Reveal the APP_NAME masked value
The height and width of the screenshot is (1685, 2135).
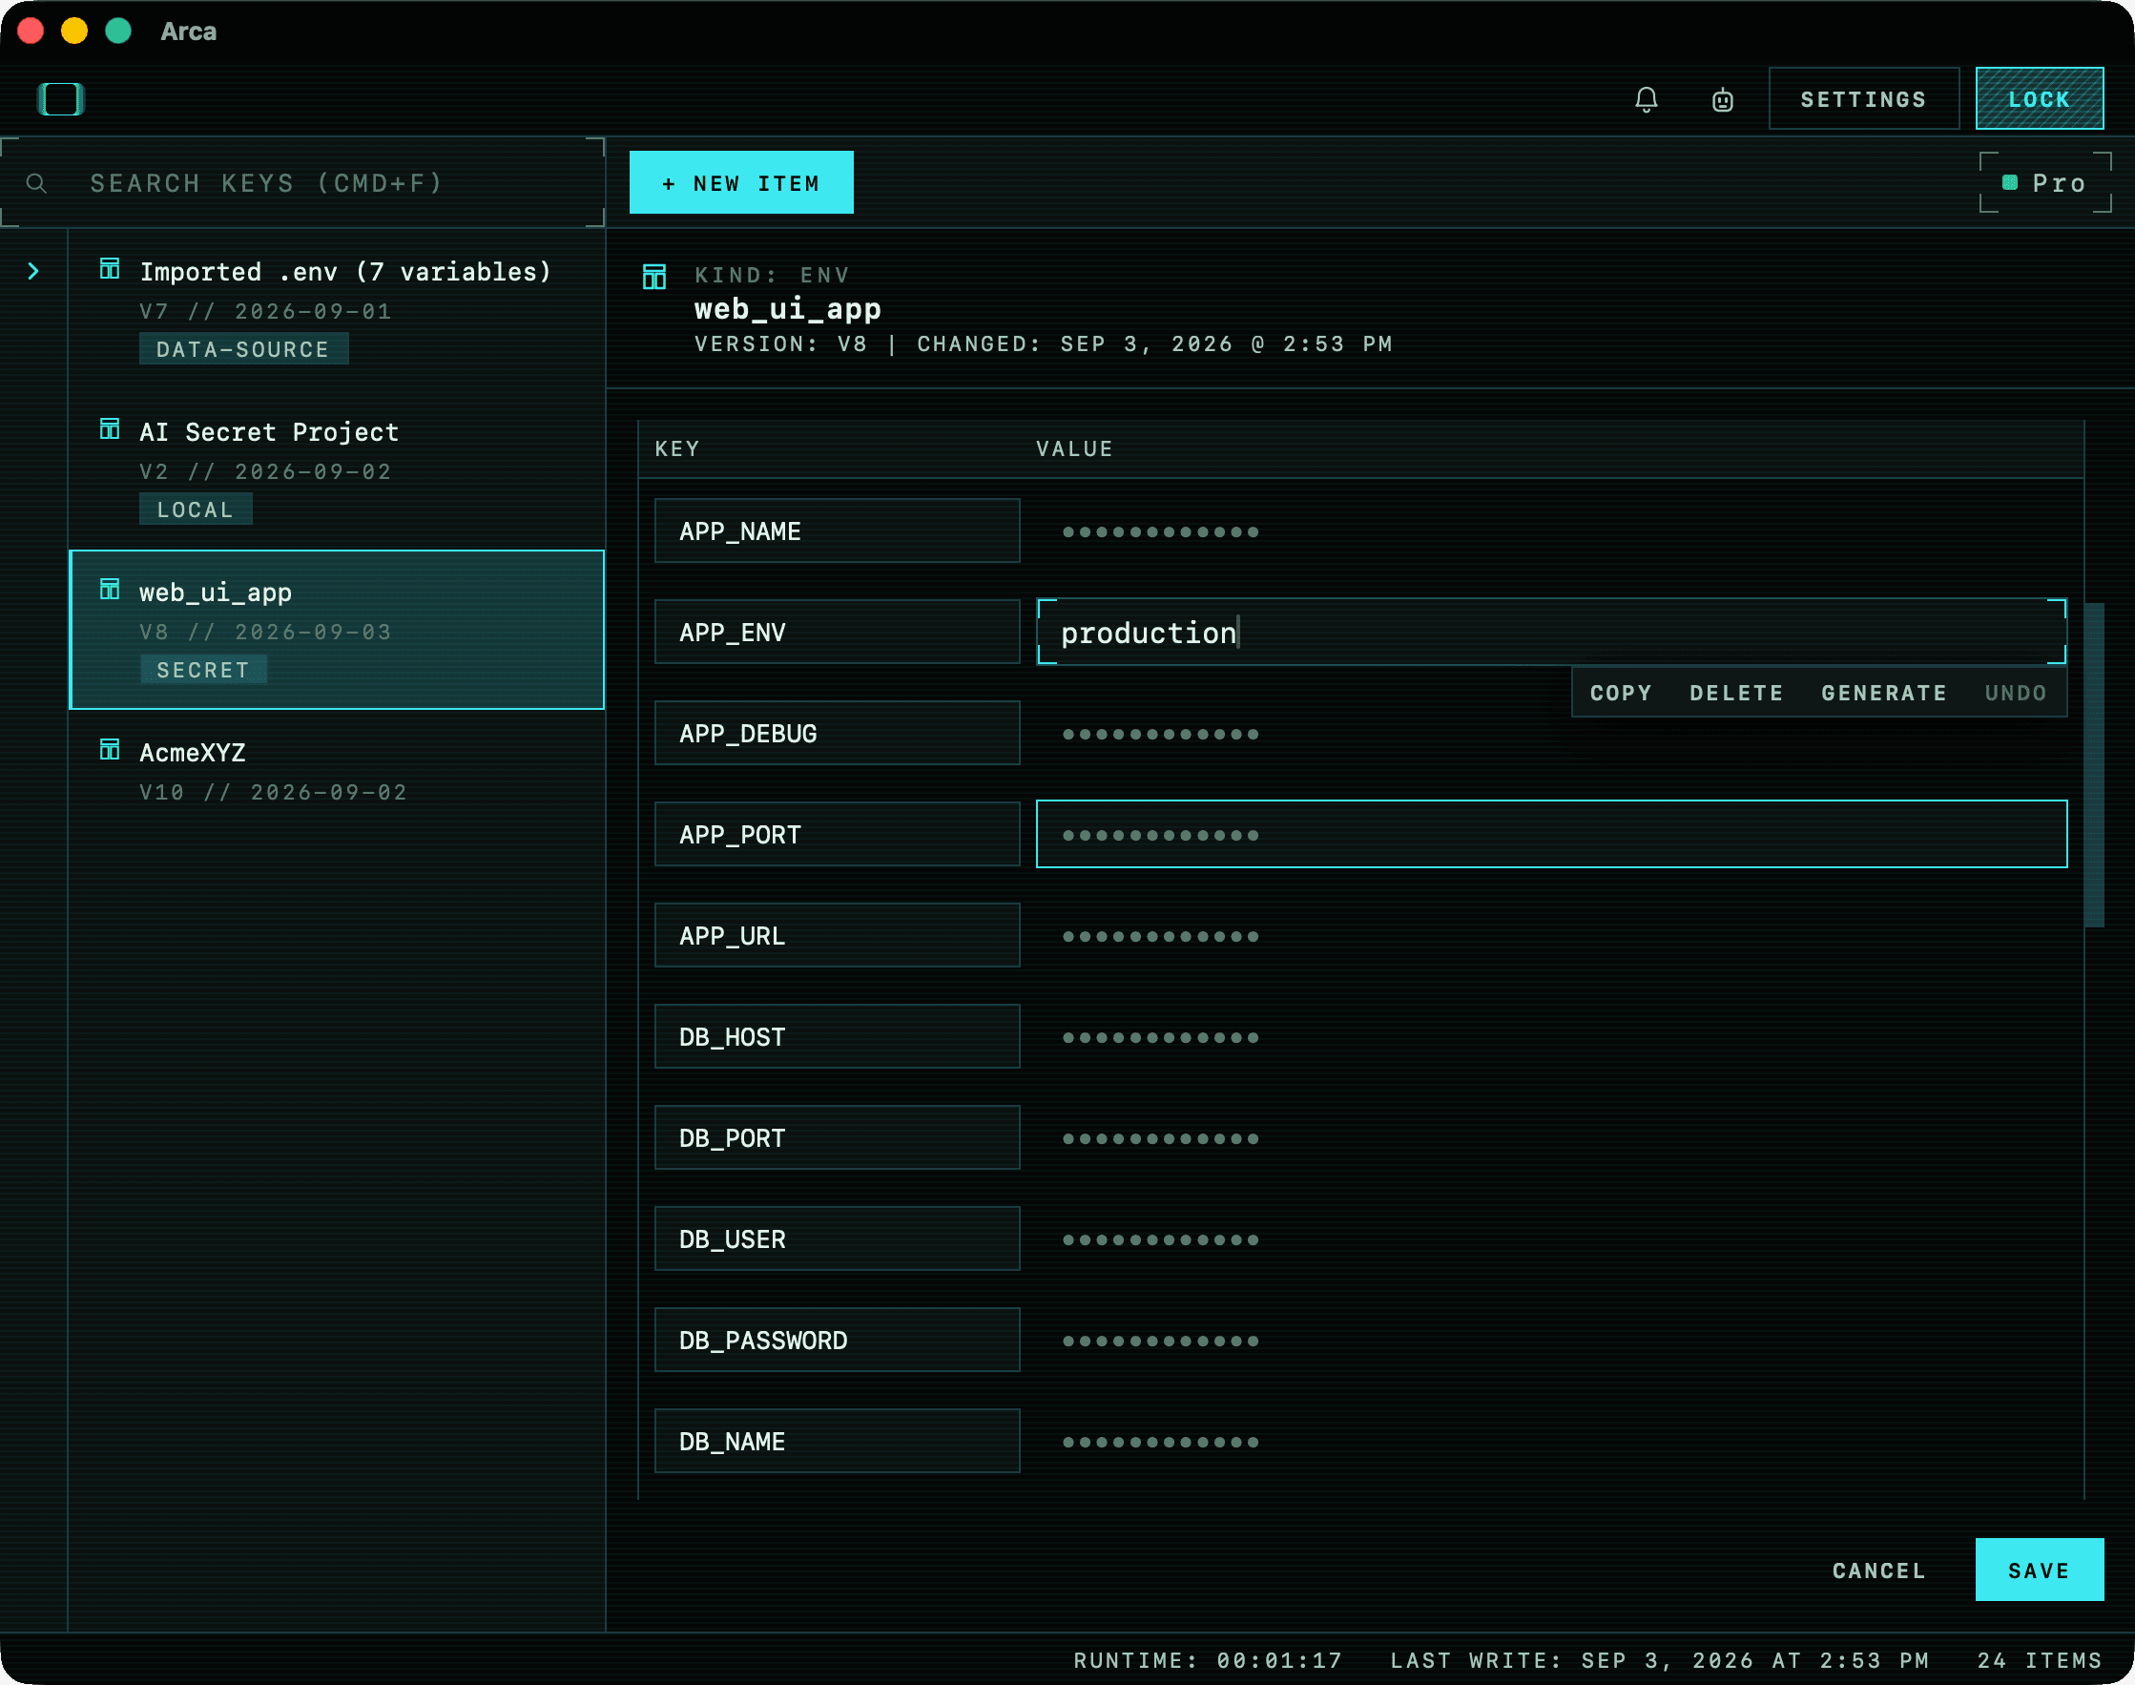pyautogui.click(x=1161, y=531)
